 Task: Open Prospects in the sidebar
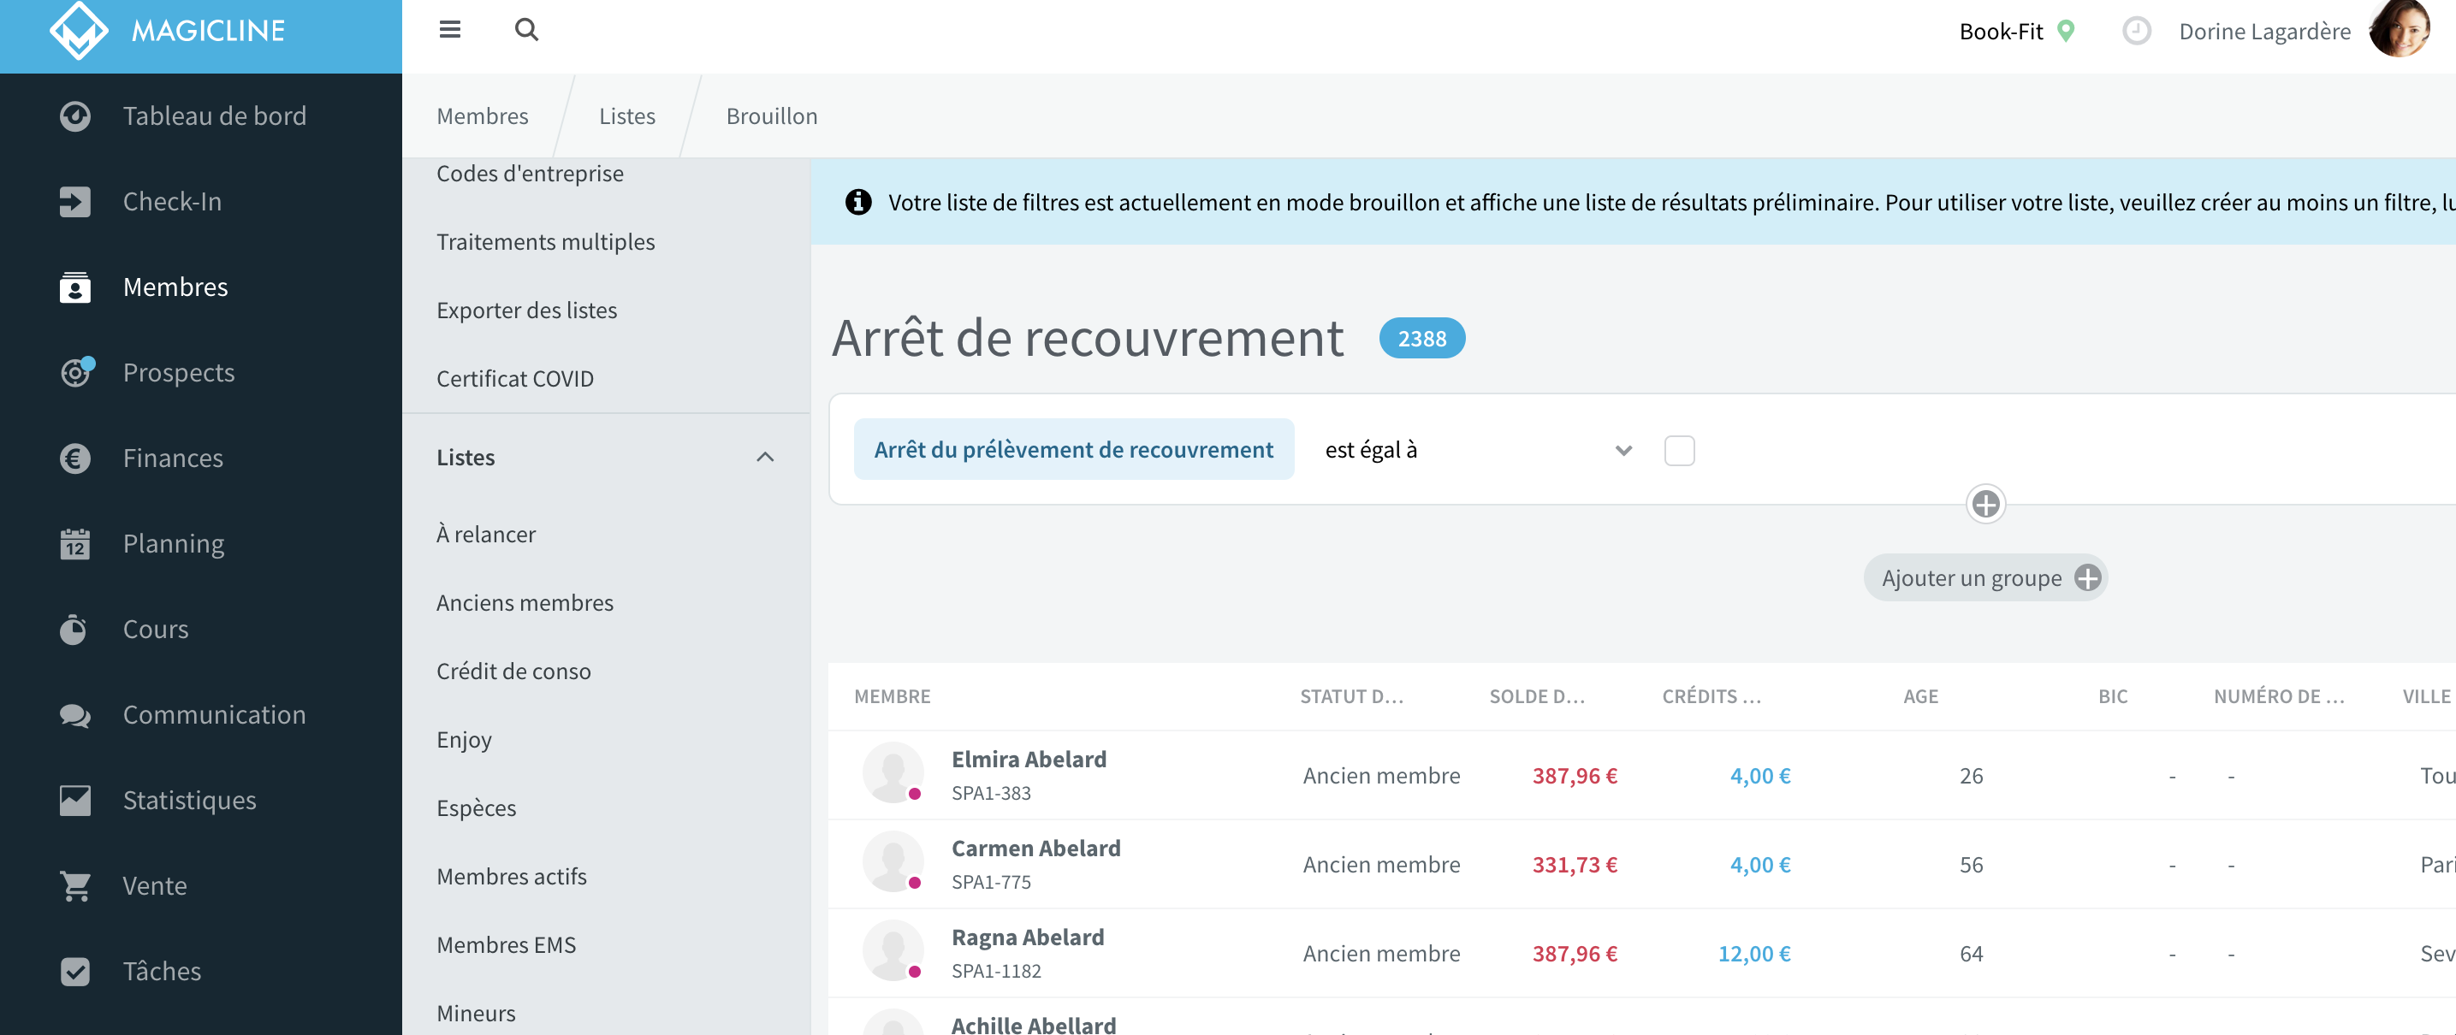point(201,373)
